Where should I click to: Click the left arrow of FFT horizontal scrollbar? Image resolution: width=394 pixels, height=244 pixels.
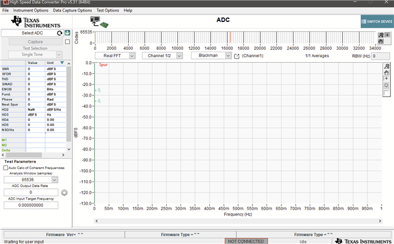[x=97, y=221]
